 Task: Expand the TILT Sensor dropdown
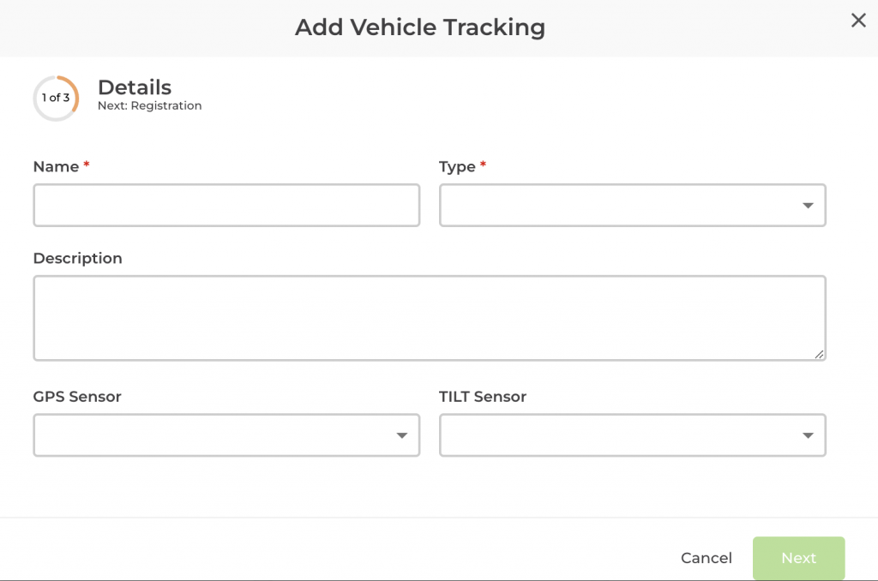tap(632, 435)
